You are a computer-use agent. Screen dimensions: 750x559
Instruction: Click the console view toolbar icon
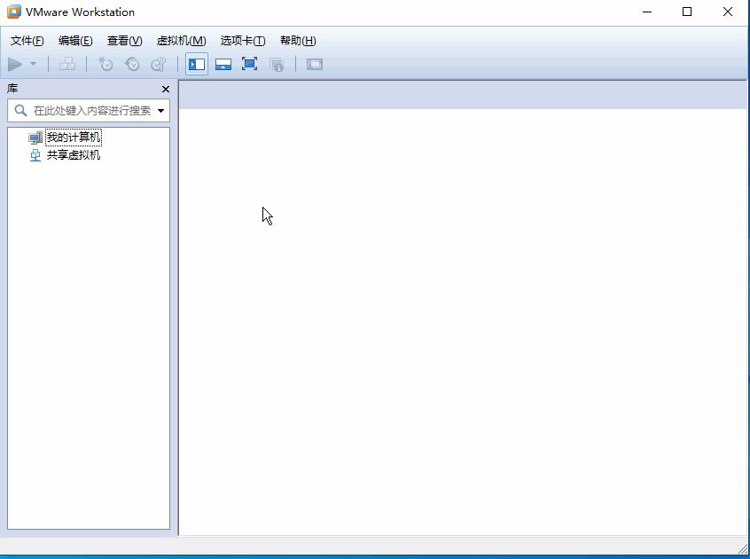click(315, 64)
